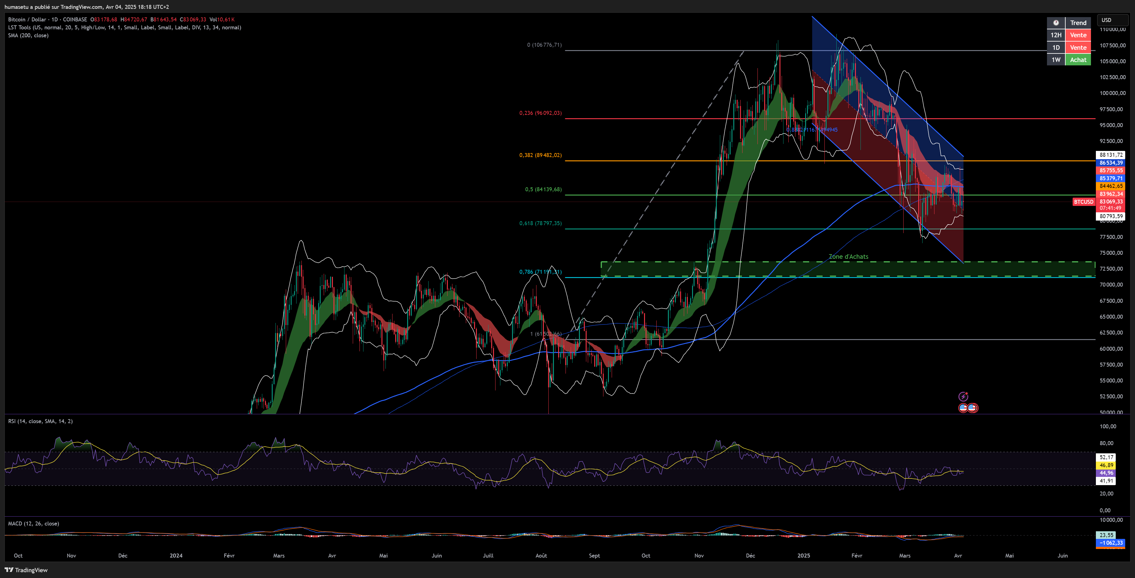Select the RSI indicator legend label

click(40, 421)
